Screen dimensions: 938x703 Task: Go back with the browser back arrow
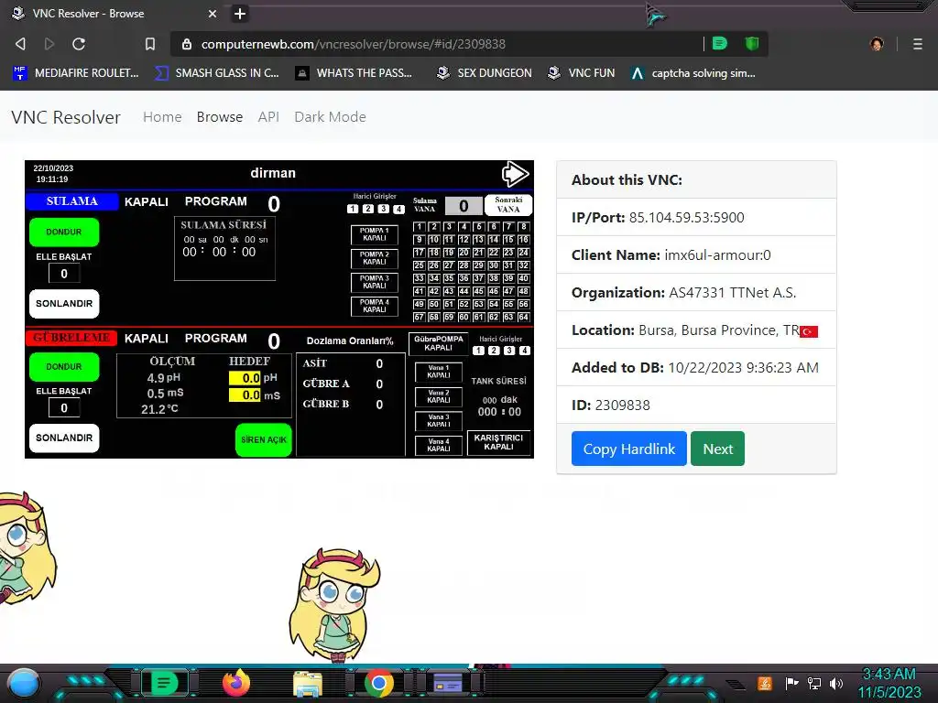click(20, 44)
